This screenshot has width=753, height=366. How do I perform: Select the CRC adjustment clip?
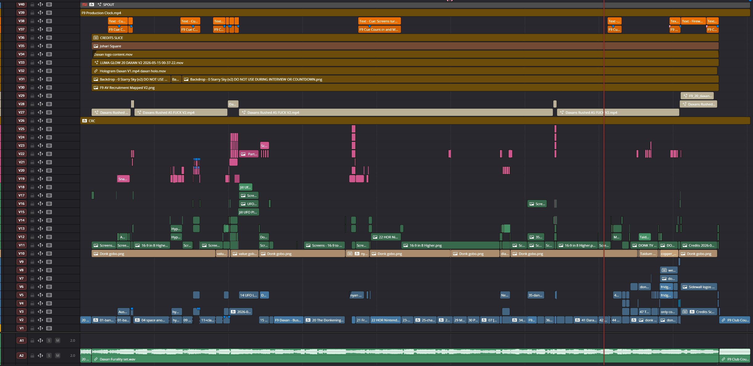[x=415, y=121]
